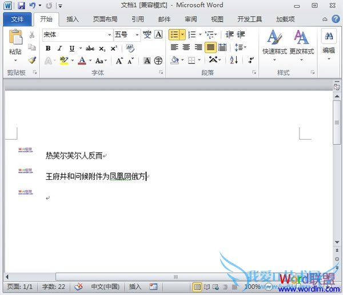
Task: Open the line spacing dropdown
Action: [x=240, y=47]
